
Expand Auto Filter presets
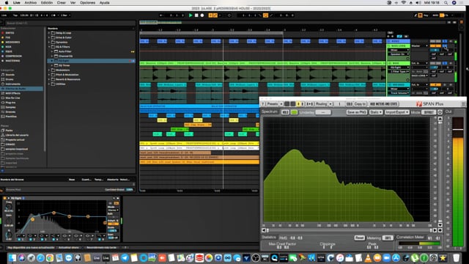click(x=52, y=51)
